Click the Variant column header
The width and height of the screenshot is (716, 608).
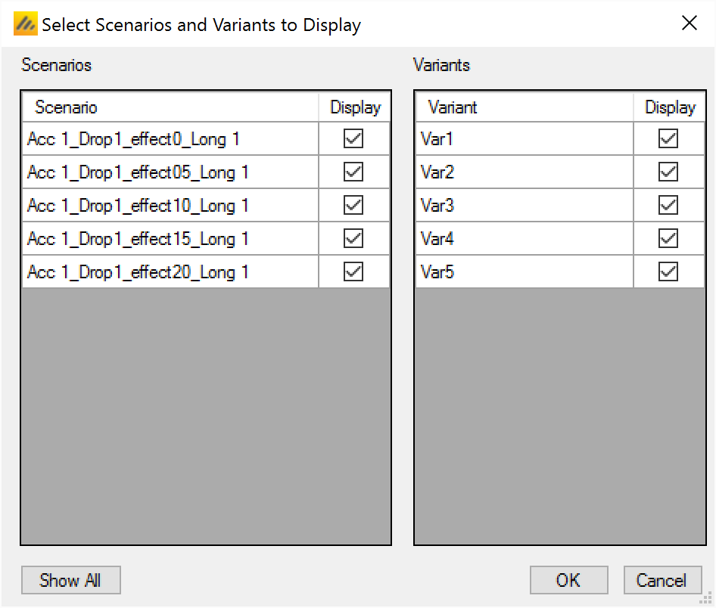(524, 107)
